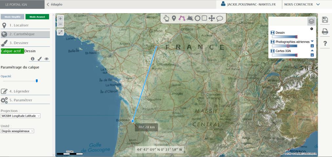This screenshot has width=332, height=157.
Task: Select the polyline drawing tool
Action: (x=182, y=18)
